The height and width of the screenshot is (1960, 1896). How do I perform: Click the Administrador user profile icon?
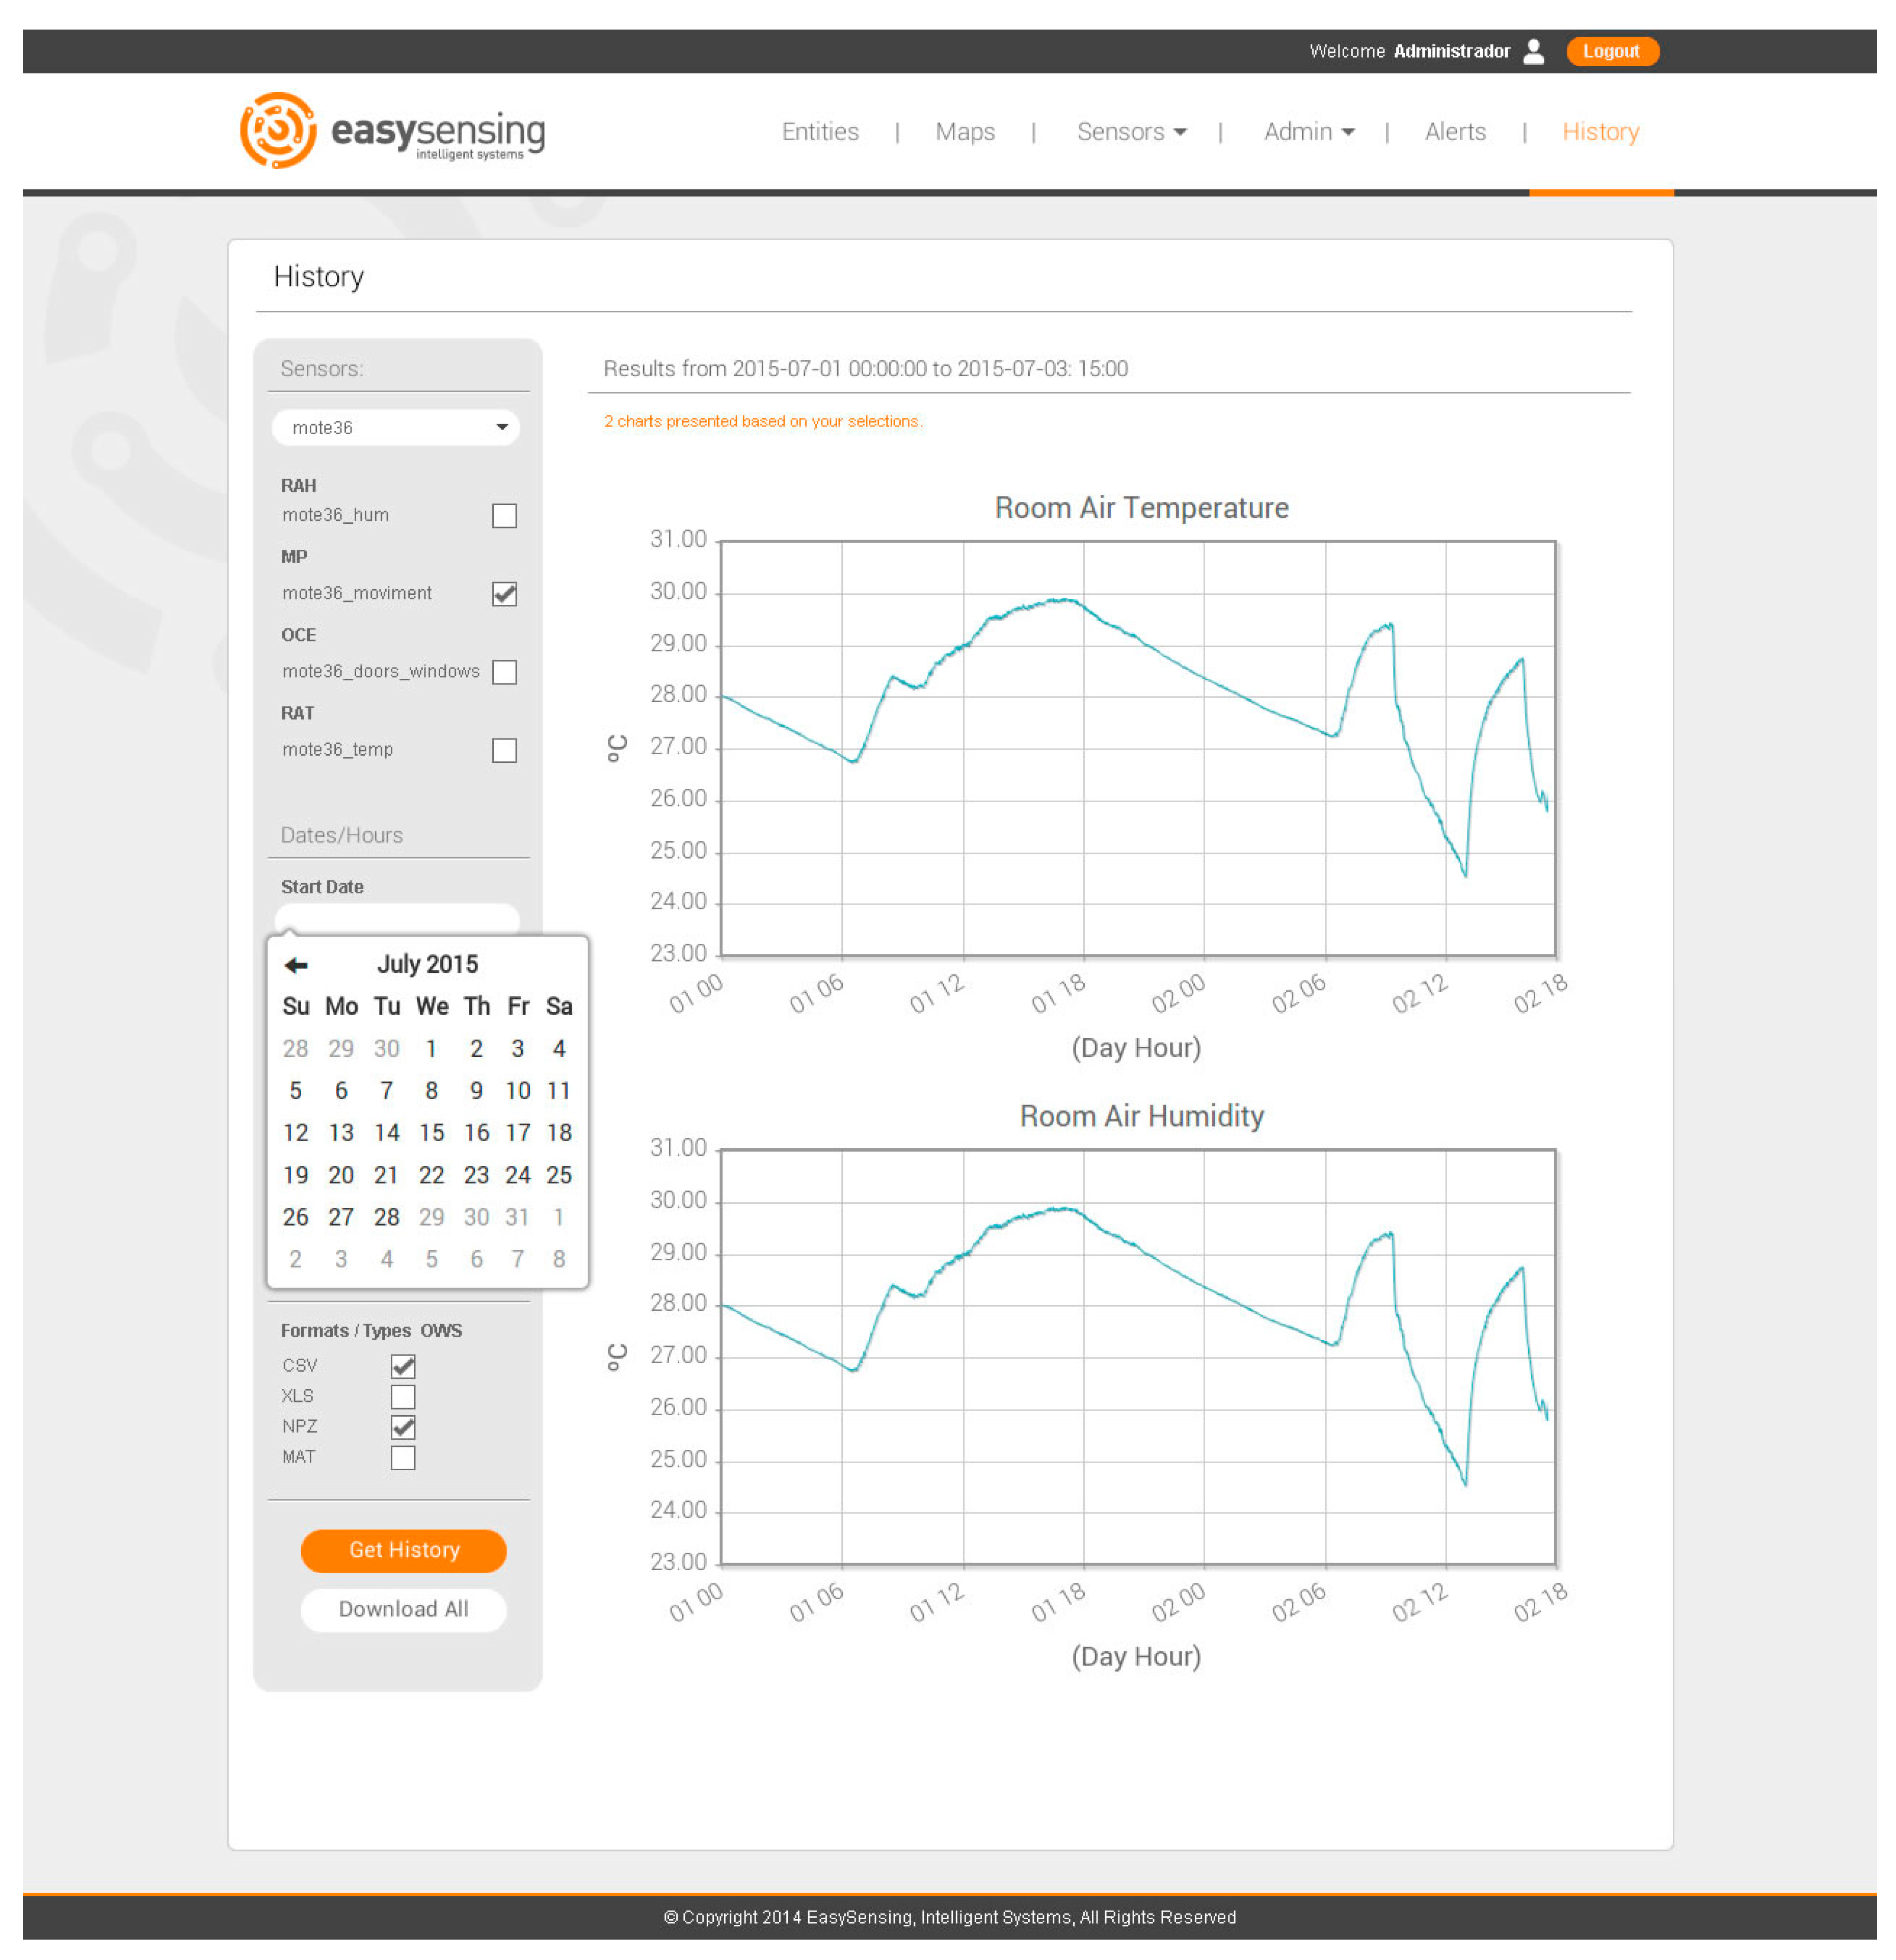(1533, 51)
